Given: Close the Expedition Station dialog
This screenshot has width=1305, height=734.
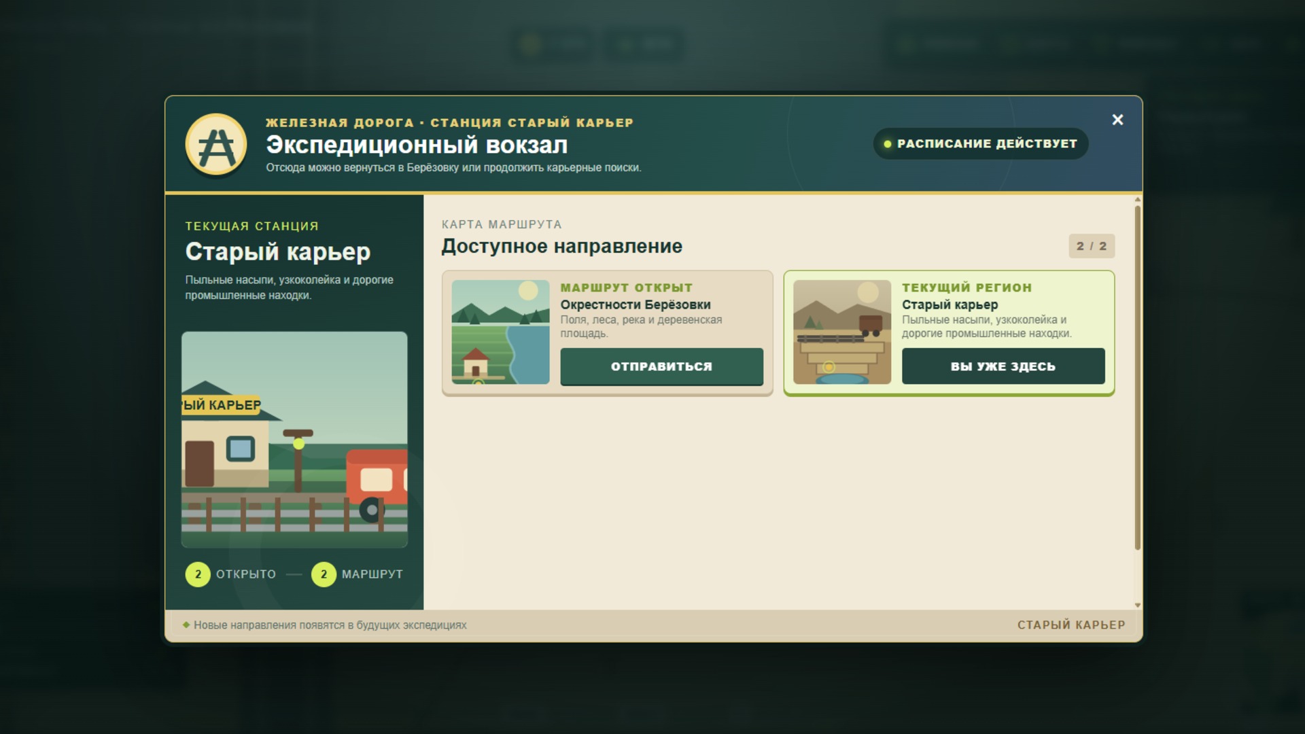Looking at the screenshot, I should [x=1117, y=120].
